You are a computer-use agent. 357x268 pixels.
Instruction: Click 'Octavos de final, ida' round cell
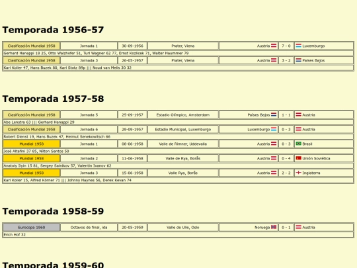pos(89,227)
